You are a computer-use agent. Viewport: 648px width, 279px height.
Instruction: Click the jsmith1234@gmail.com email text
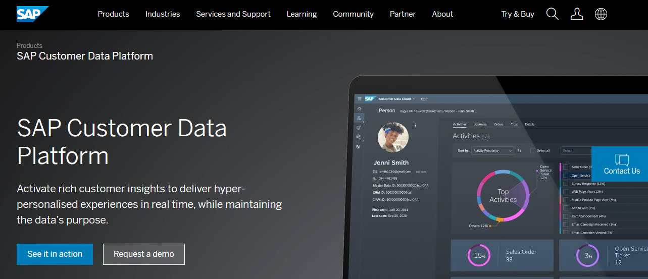point(396,172)
